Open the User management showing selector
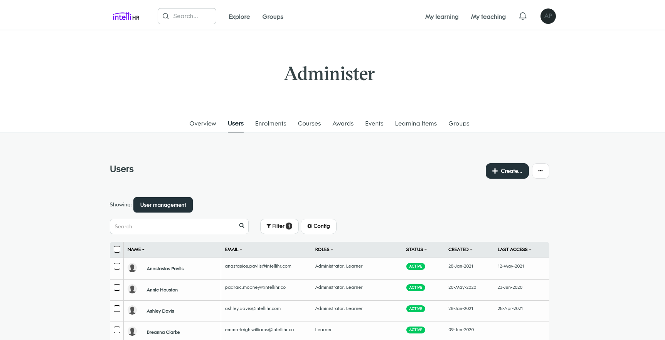Image resolution: width=665 pixels, height=340 pixels. (163, 205)
